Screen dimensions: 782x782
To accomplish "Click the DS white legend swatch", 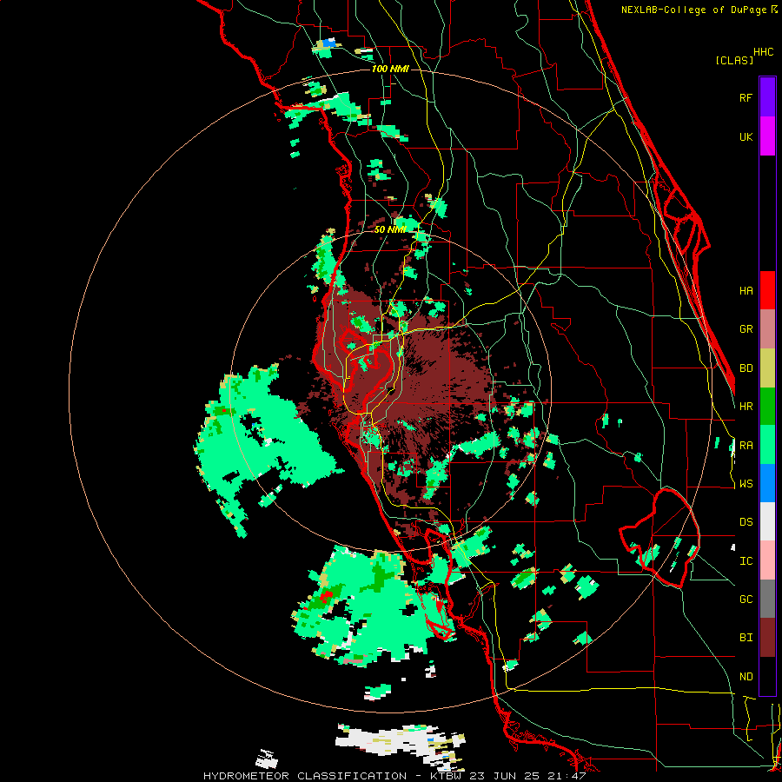I will tap(767, 521).
